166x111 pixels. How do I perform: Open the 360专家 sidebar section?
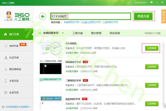(x=17, y=46)
